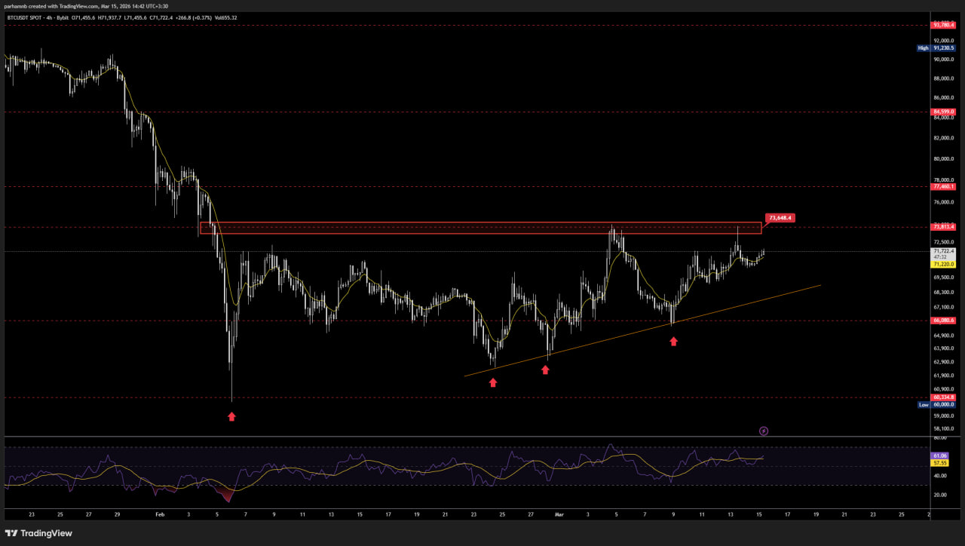965x546 pixels.
Task: Click the 84,599.0 horizontal line price label
Action: point(943,112)
